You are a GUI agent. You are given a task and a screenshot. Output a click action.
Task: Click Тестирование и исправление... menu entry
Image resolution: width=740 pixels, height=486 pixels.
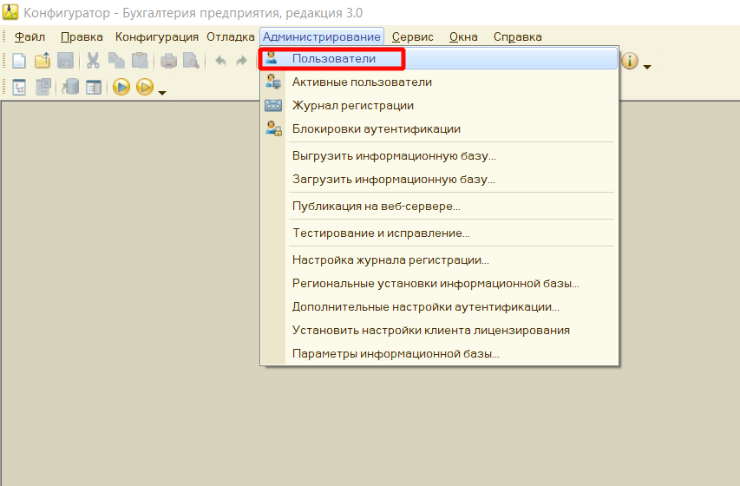381,233
